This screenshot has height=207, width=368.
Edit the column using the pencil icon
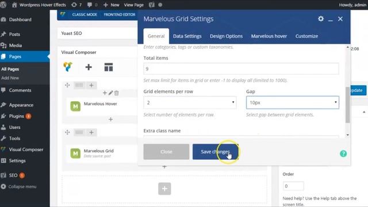(x=111, y=93)
